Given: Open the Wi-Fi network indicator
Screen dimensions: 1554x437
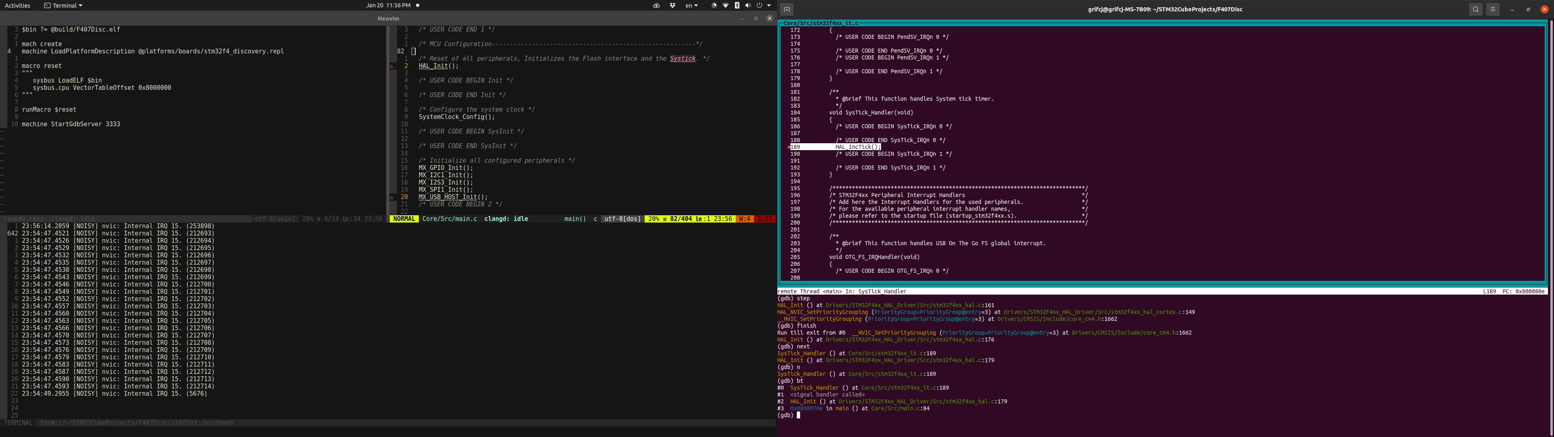Looking at the screenshot, I should tap(726, 5).
